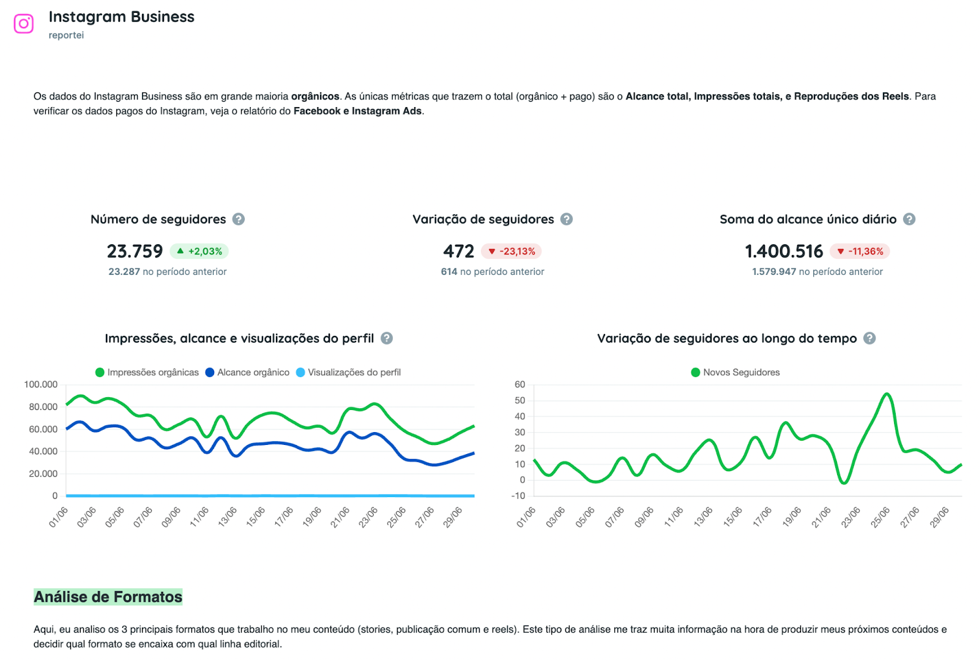This screenshot has width=979, height=661.
Task: Click red down arrow in -11,36% badge
Action: point(841,252)
